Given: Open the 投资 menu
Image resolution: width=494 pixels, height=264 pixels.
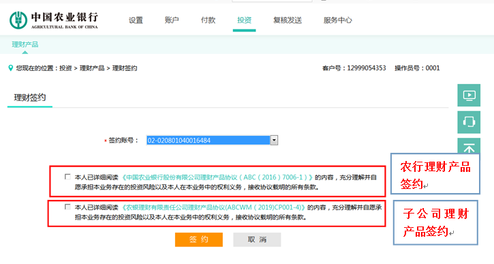Looking at the screenshot, I should point(244,20).
